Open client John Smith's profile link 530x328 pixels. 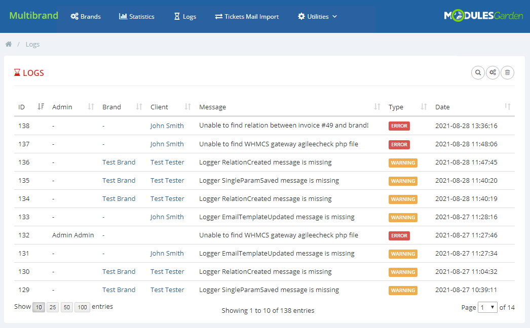pyautogui.click(x=167, y=126)
